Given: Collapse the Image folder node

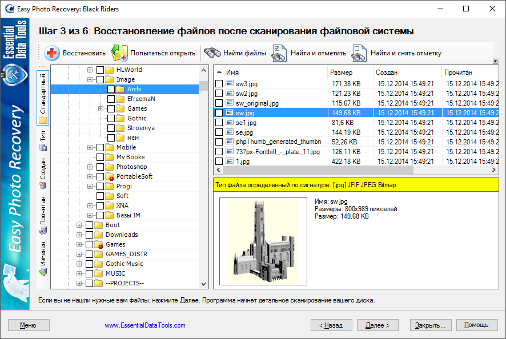Looking at the screenshot, I should [x=90, y=79].
